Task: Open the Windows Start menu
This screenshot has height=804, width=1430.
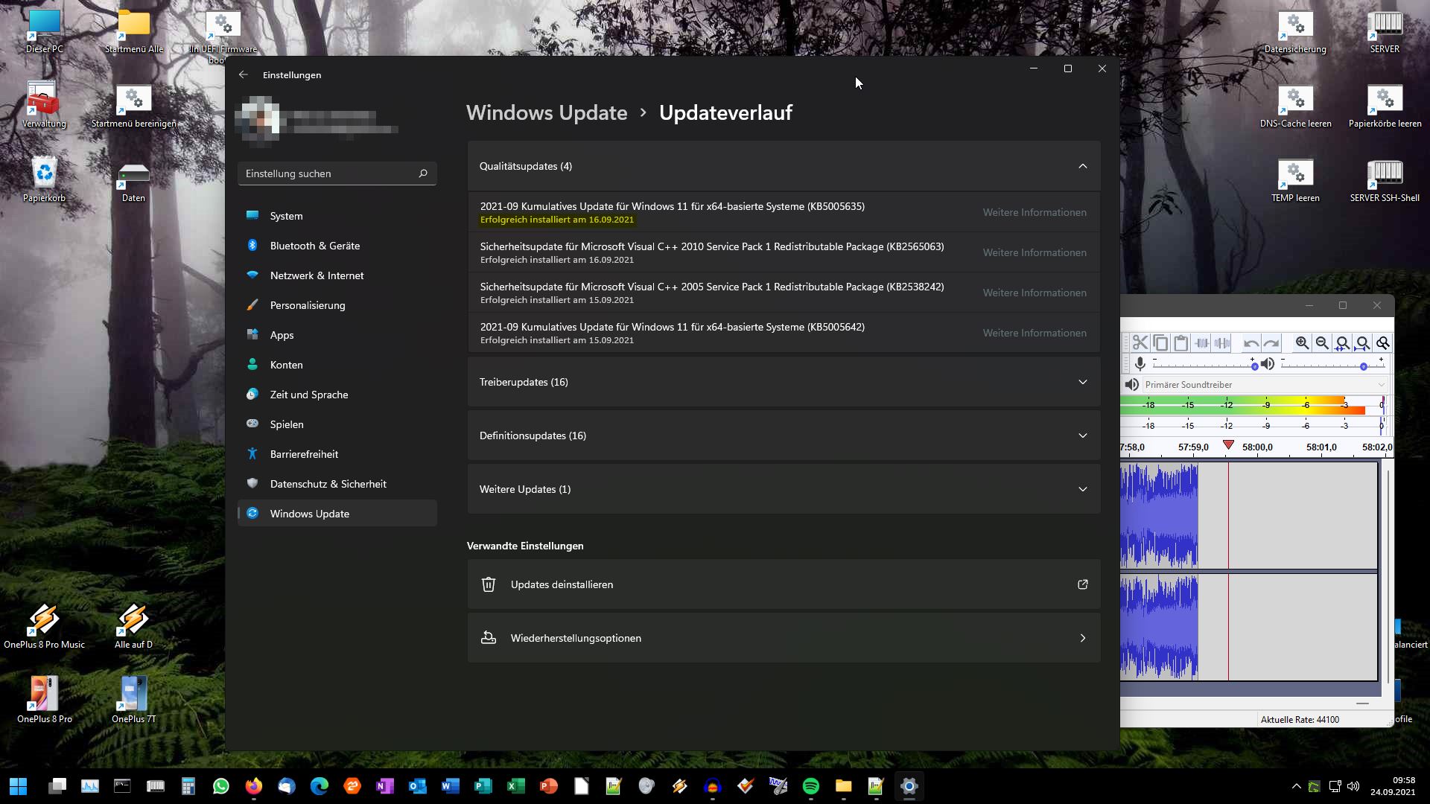Action: coord(19,786)
